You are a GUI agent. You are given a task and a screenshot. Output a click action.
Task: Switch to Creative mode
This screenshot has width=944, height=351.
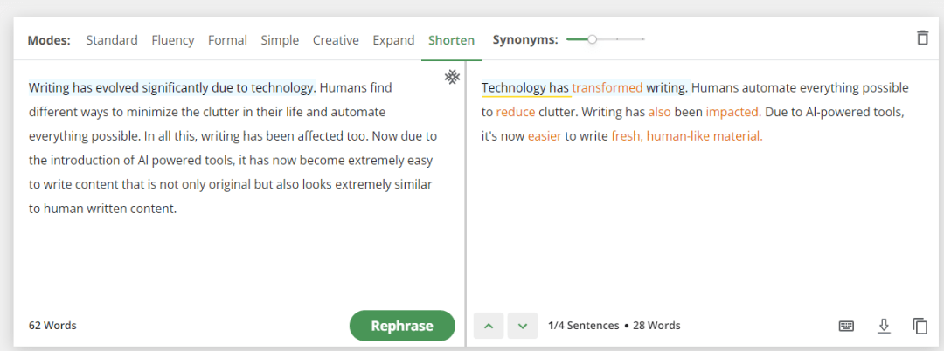pyautogui.click(x=336, y=40)
